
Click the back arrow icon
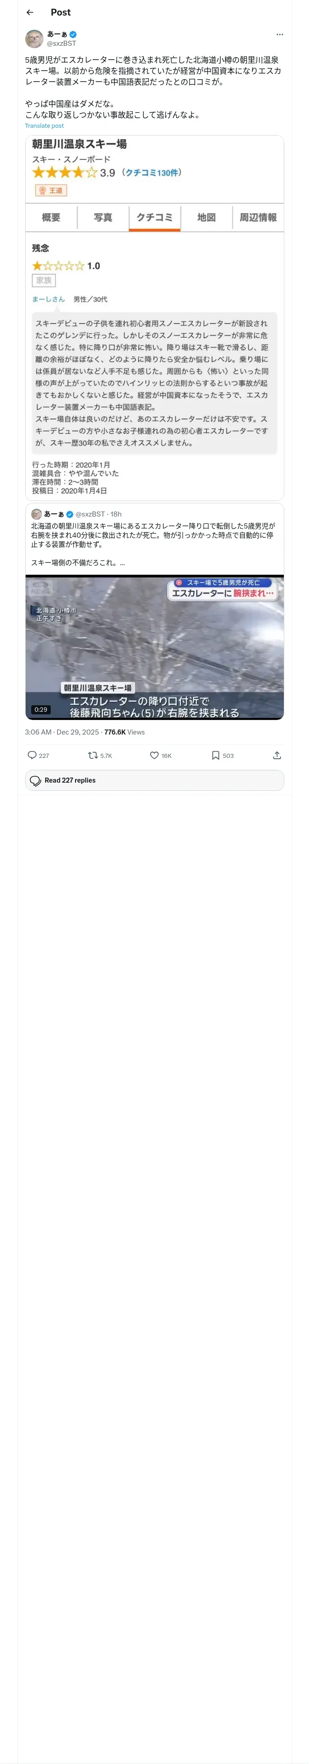(x=29, y=12)
